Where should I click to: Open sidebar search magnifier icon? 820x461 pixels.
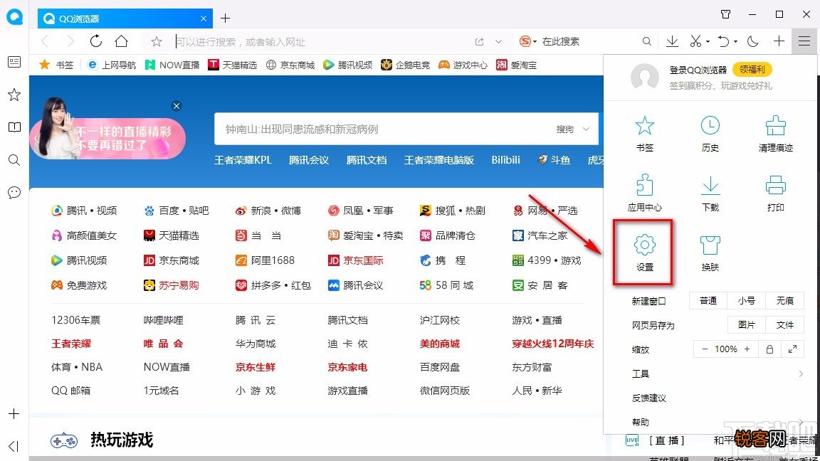pyautogui.click(x=14, y=160)
